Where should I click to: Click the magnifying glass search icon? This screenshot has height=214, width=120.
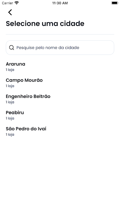[11, 48]
